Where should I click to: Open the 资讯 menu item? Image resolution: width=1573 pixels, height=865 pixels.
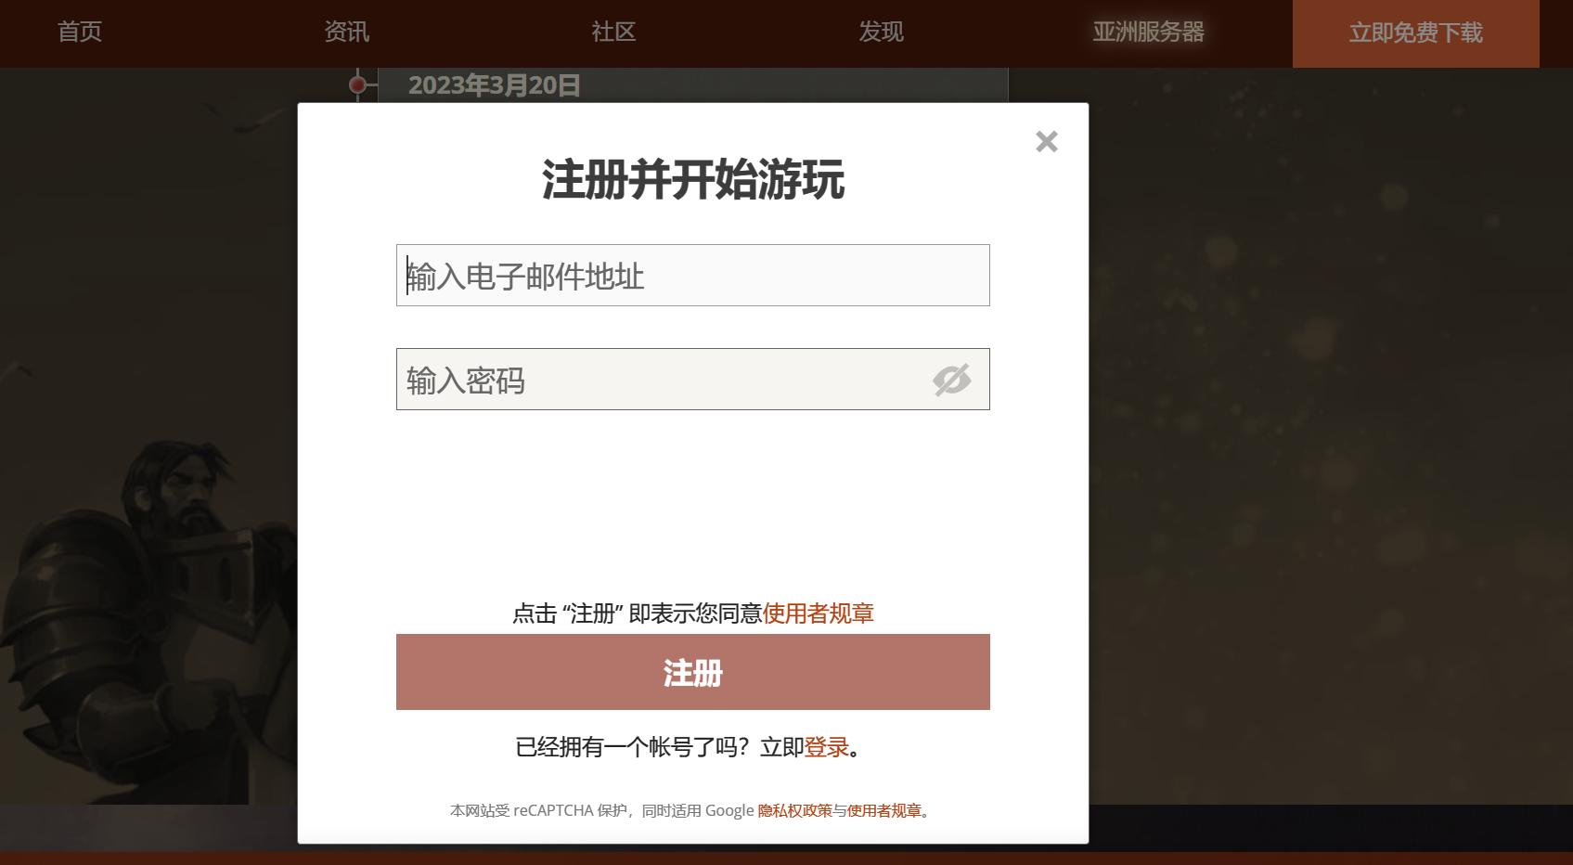[x=346, y=32]
